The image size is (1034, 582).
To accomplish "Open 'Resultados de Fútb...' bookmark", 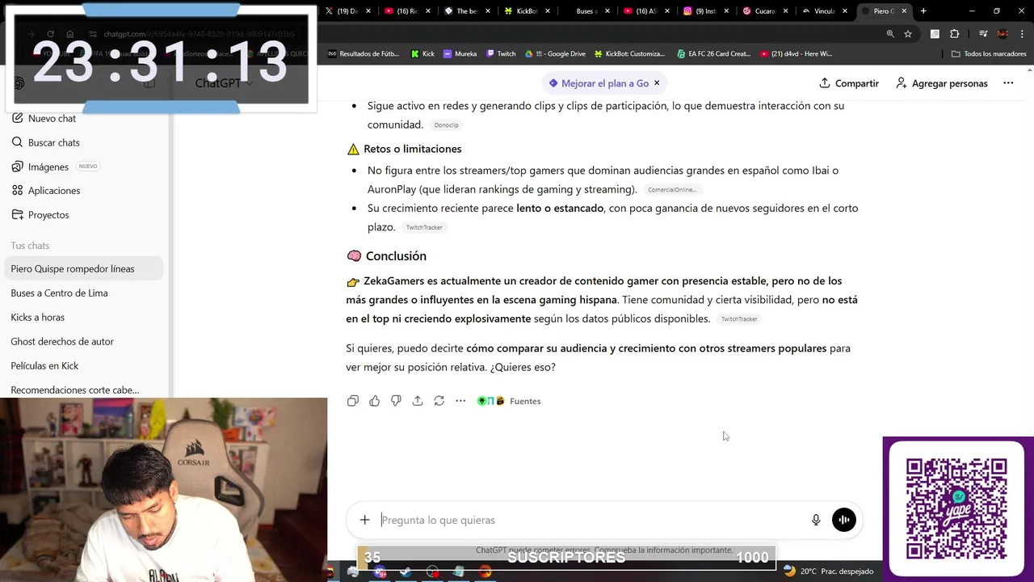I will pyautogui.click(x=364, y=54).
